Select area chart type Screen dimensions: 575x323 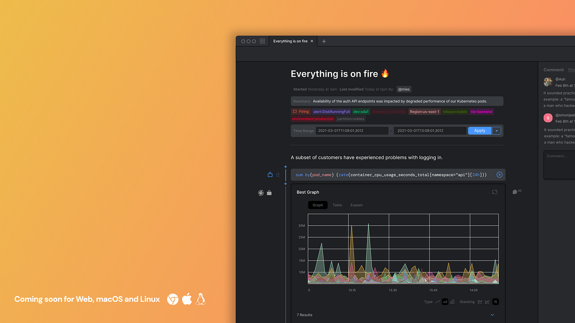tap(445, 302)
